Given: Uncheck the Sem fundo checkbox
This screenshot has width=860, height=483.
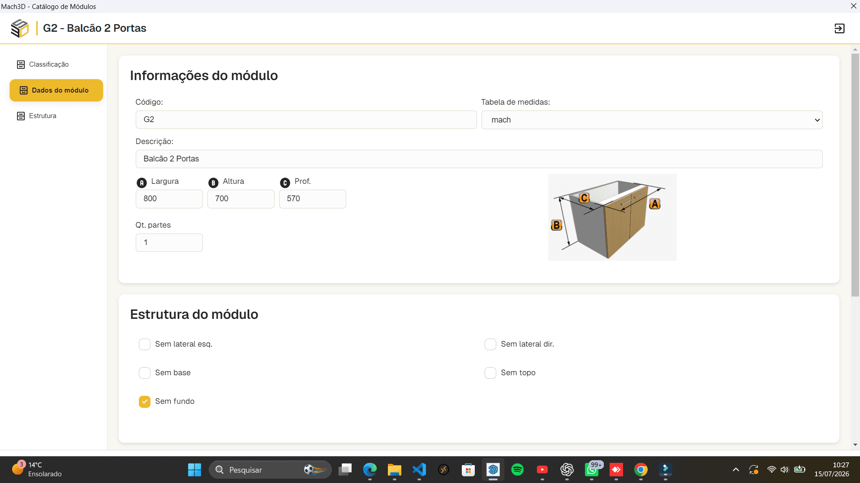Looking at the screenshot, I should 145,402.
